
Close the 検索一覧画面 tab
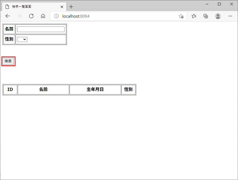62,7
